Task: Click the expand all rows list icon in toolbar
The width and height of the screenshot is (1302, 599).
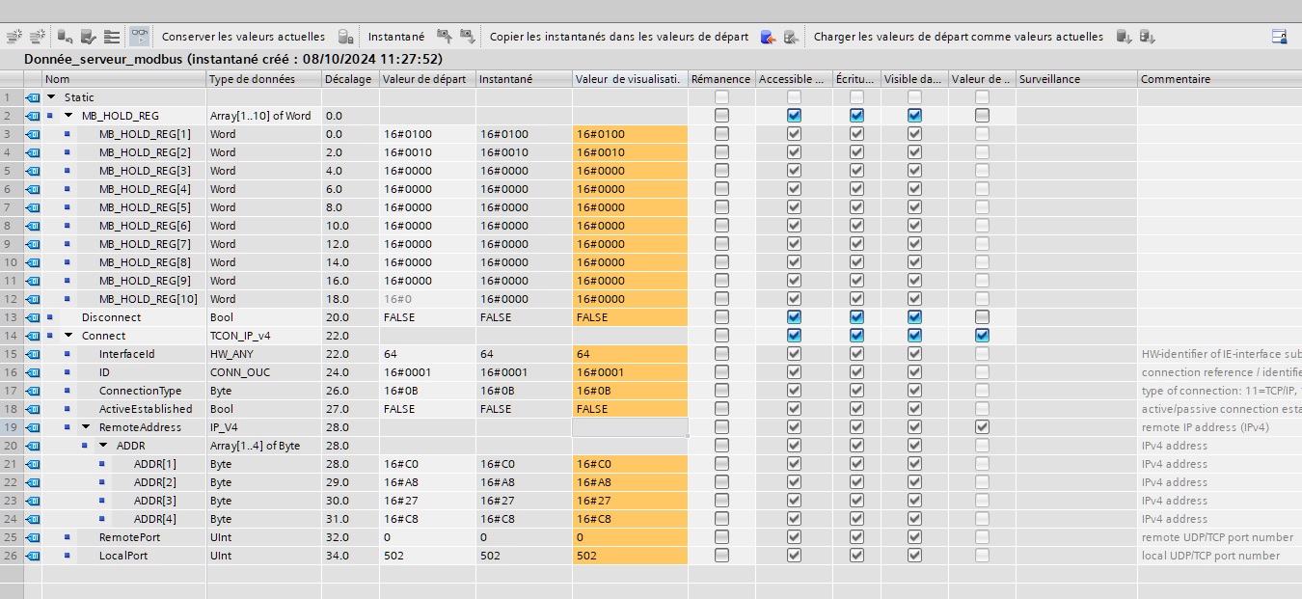Action: click(x=112, y=37)
